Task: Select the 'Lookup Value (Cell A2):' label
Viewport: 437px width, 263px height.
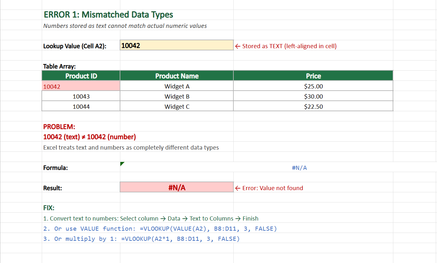Action: [x=75, y=46]
